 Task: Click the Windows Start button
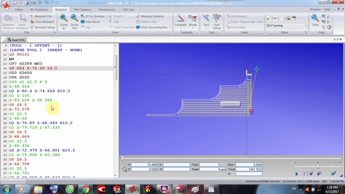[6, 189]
